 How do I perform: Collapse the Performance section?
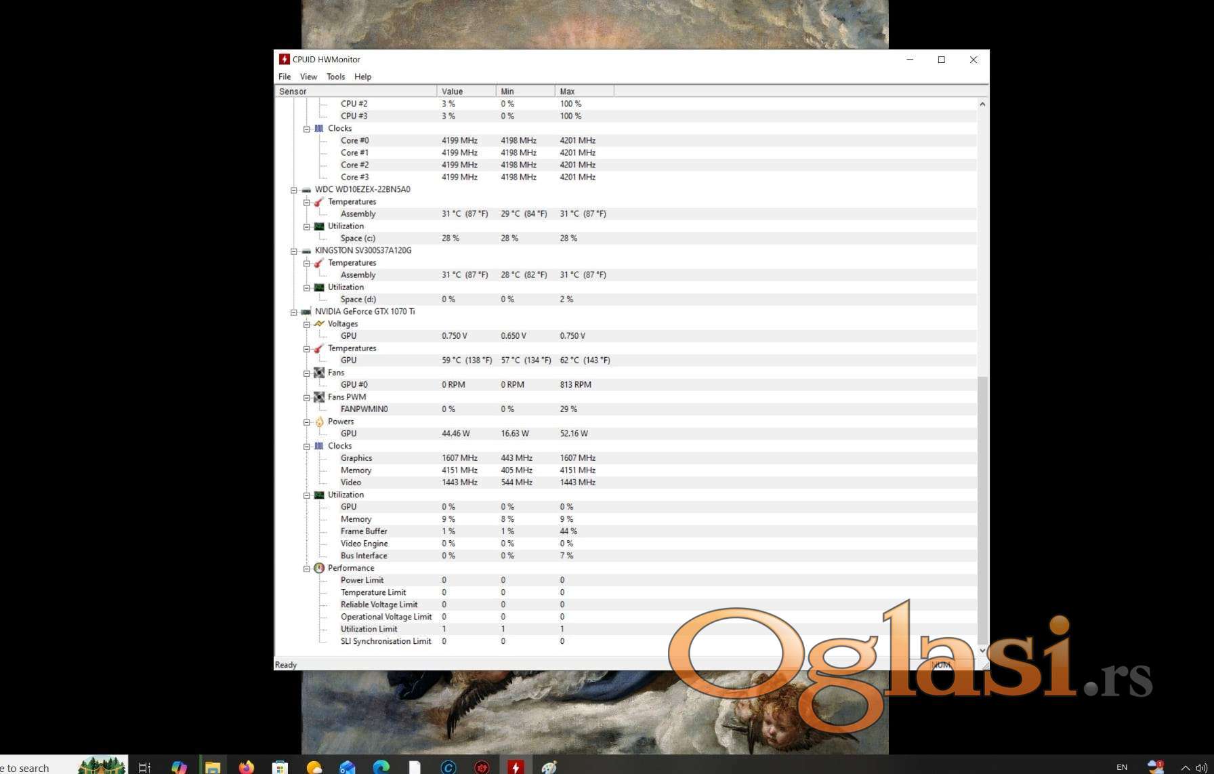pyautogui.click(x=307, y=568)
